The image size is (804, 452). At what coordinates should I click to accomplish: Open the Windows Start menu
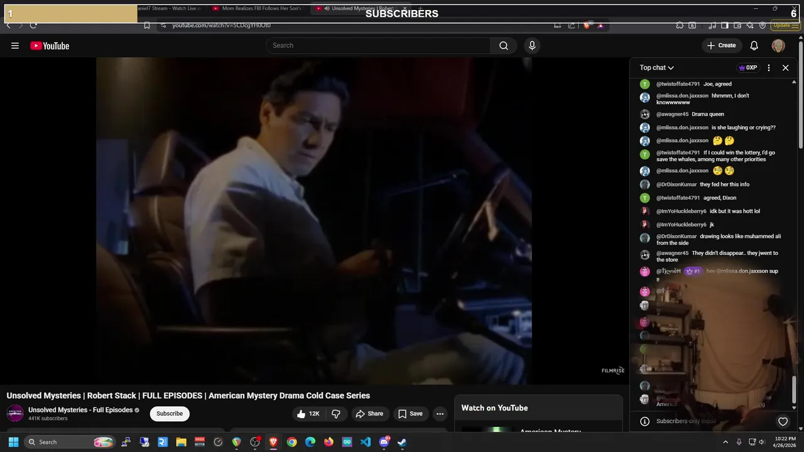pyautogui.click(x=13, y=442)
